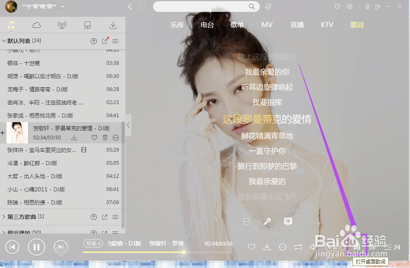
Task: Select 陈瑞 - 相思的债 - DJ版
Action: coord(63,202)
